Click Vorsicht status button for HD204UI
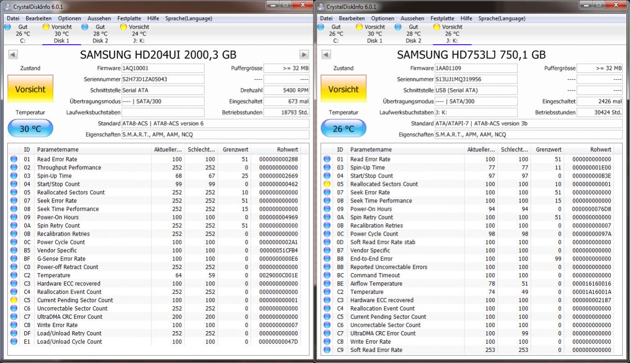631x363 pixels. coord(30,89)
